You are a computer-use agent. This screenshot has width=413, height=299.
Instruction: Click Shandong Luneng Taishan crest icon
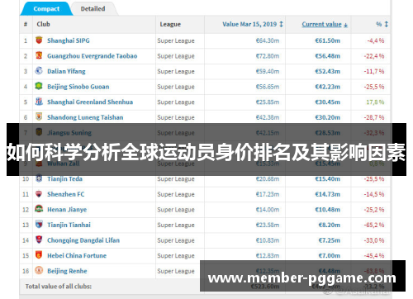(x=39, y=116)
